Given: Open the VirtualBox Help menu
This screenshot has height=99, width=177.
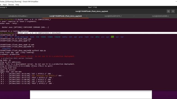Looking at the screenshot, I should (17, 5).
